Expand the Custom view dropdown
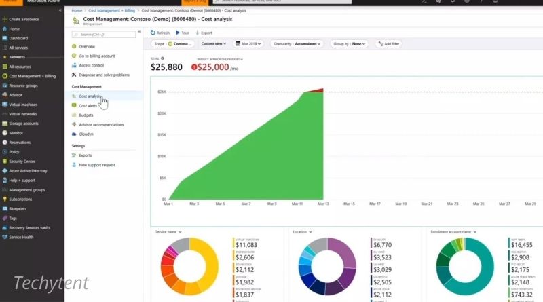543x302 pixels. (214, 44)
